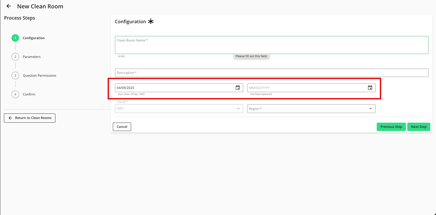Click the End Date MM/DD/YYYY field

tap(306, 88)
